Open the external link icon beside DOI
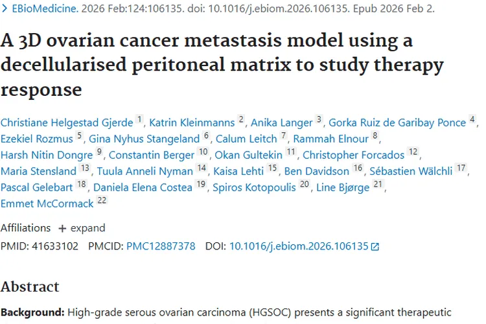This screenshot has height=324, width=486. click(375, 247)
